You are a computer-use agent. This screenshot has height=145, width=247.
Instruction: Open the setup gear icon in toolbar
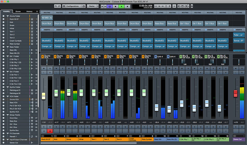point(192,6)
